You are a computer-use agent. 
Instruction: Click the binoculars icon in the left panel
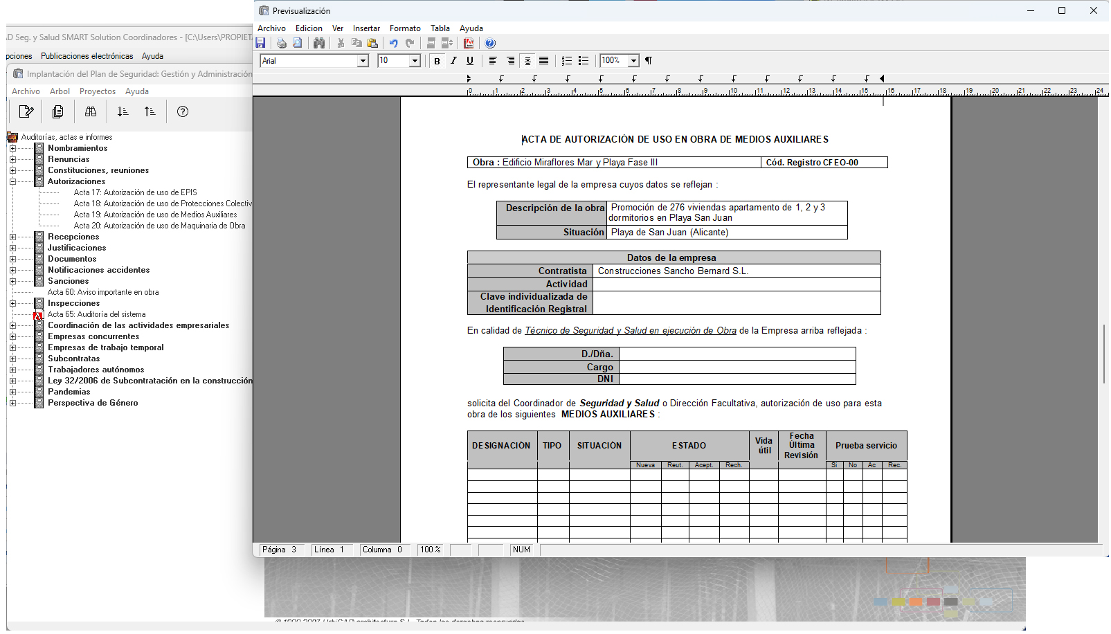tap(91, 111)
